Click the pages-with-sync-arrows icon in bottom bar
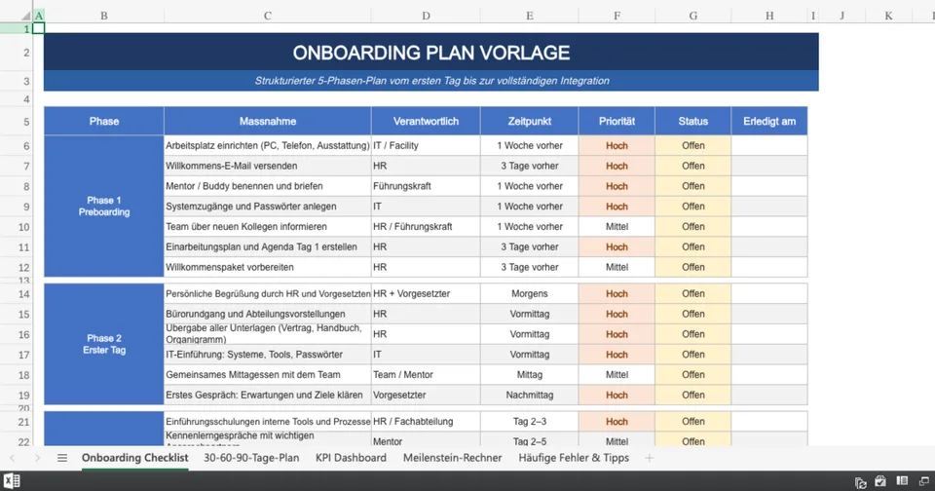Image resolution: width=935 pixels, height=491 pixels. pos(860,482)
